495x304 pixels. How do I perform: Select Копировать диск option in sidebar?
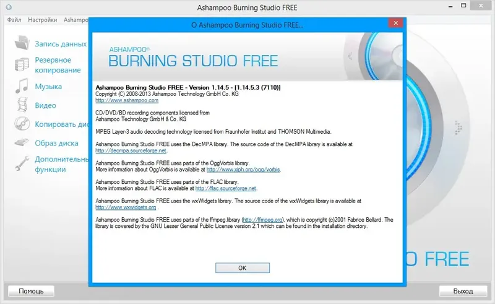coord(61,124)
